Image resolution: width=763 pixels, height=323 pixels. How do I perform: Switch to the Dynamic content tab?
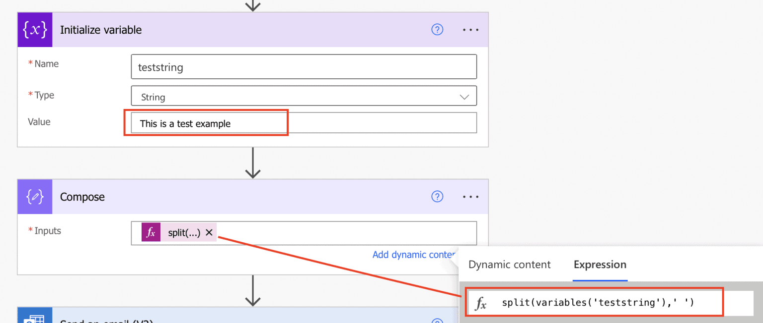pyautogui.click(x=509, y=265)
